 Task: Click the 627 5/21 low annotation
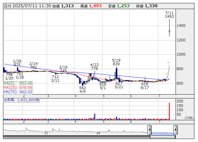[119, 85]
